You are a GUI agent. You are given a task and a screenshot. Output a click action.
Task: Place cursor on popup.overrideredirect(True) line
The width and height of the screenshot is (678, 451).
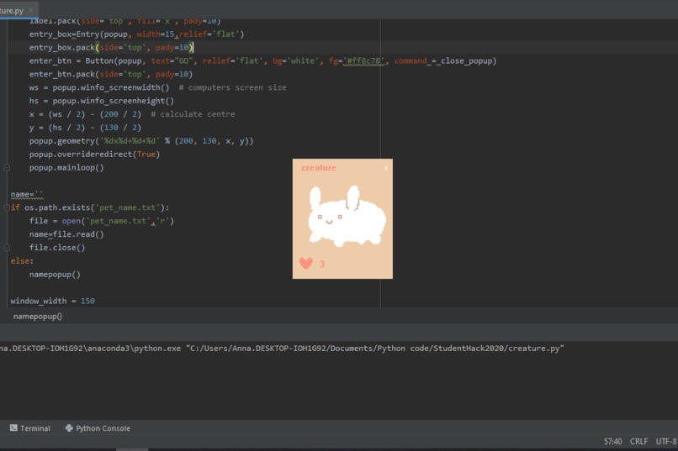click(94, 154)
